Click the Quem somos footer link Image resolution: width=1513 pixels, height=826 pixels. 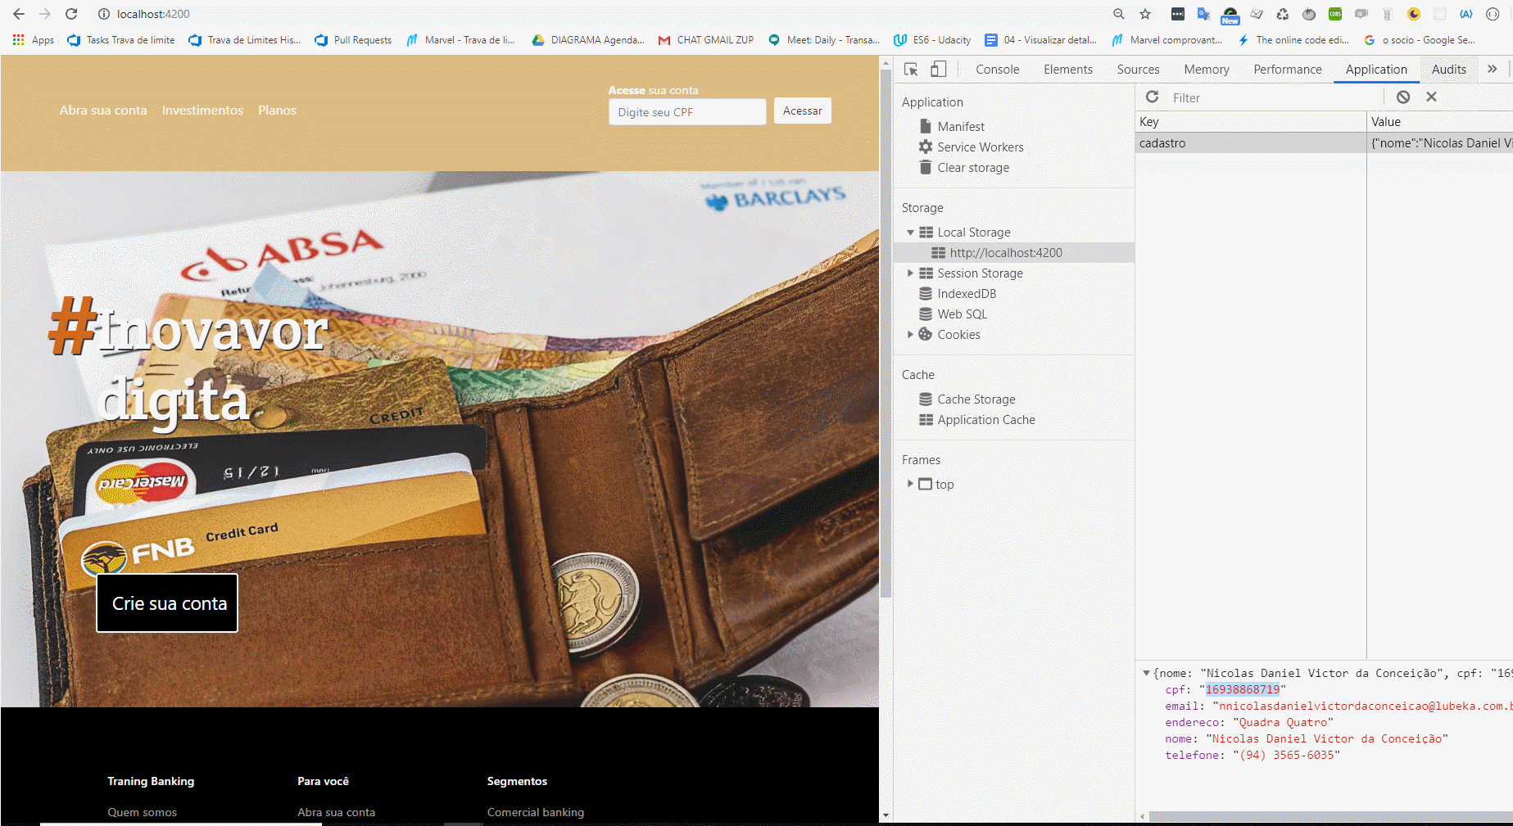coord(142,812)
